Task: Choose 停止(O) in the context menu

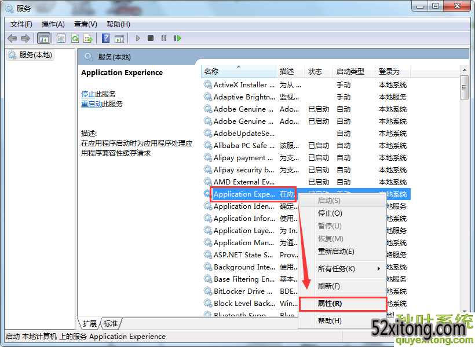Action: click(x=342, y=213)
